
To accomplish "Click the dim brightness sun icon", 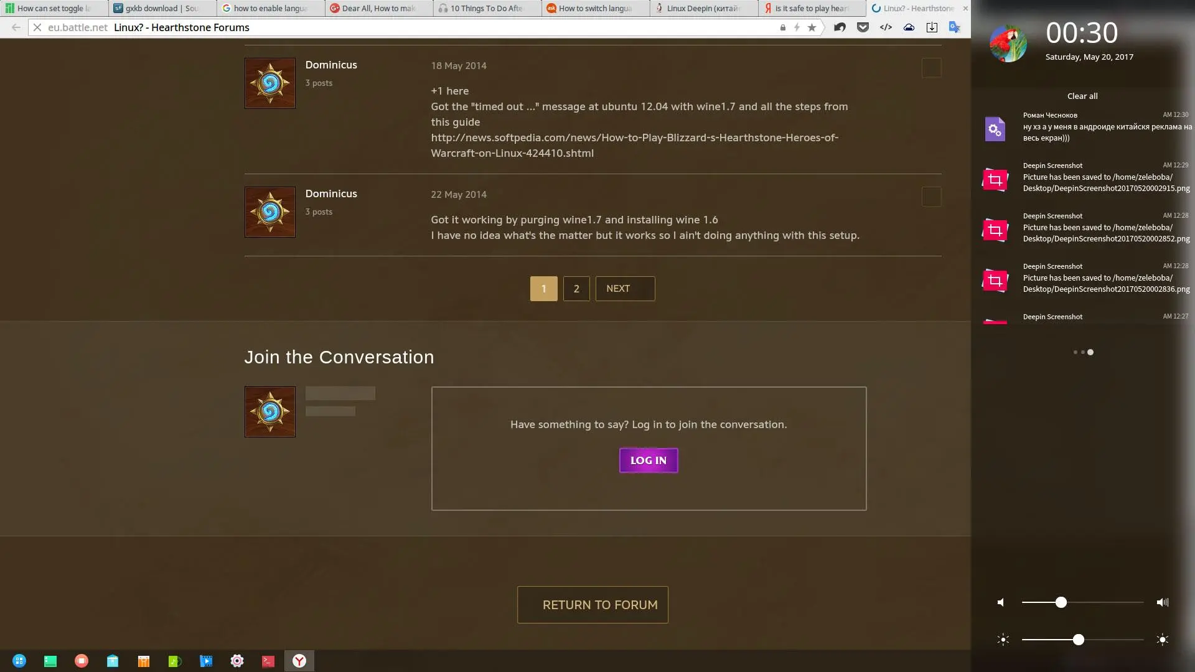I will [1003, 640].
